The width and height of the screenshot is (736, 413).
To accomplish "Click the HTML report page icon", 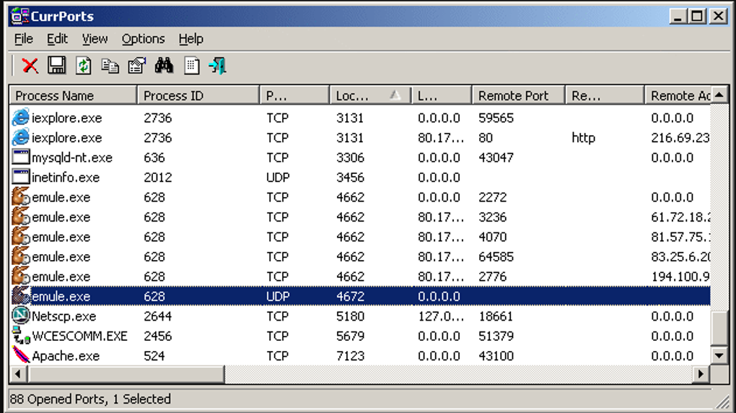I will point(191,66).
